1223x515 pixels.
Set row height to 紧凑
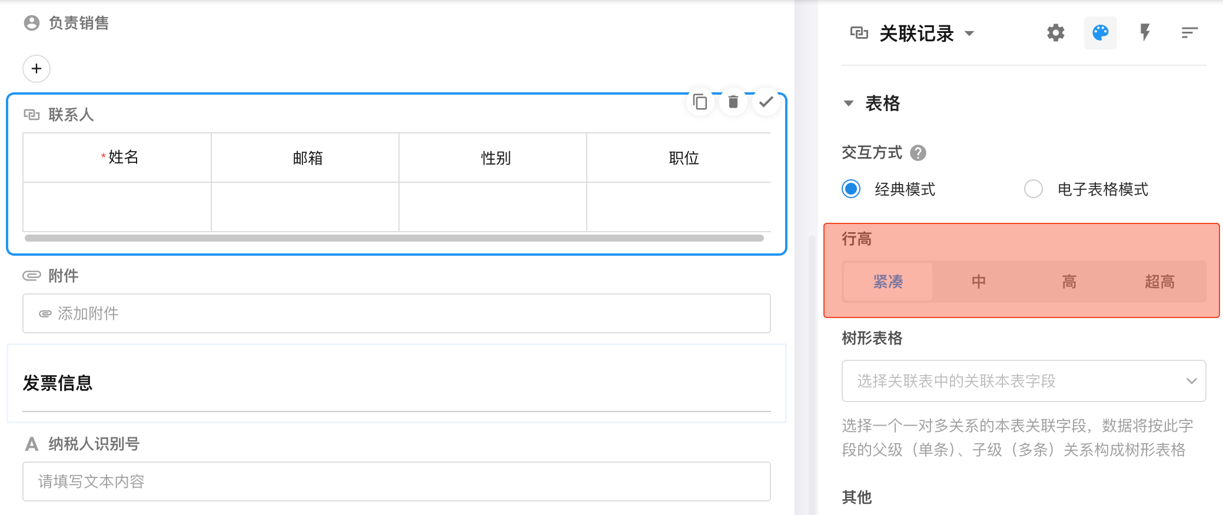[x=888, y=282]
